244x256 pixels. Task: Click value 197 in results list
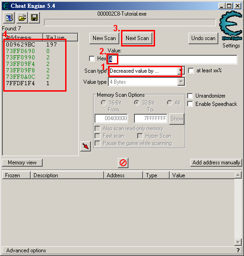[51, 45]
